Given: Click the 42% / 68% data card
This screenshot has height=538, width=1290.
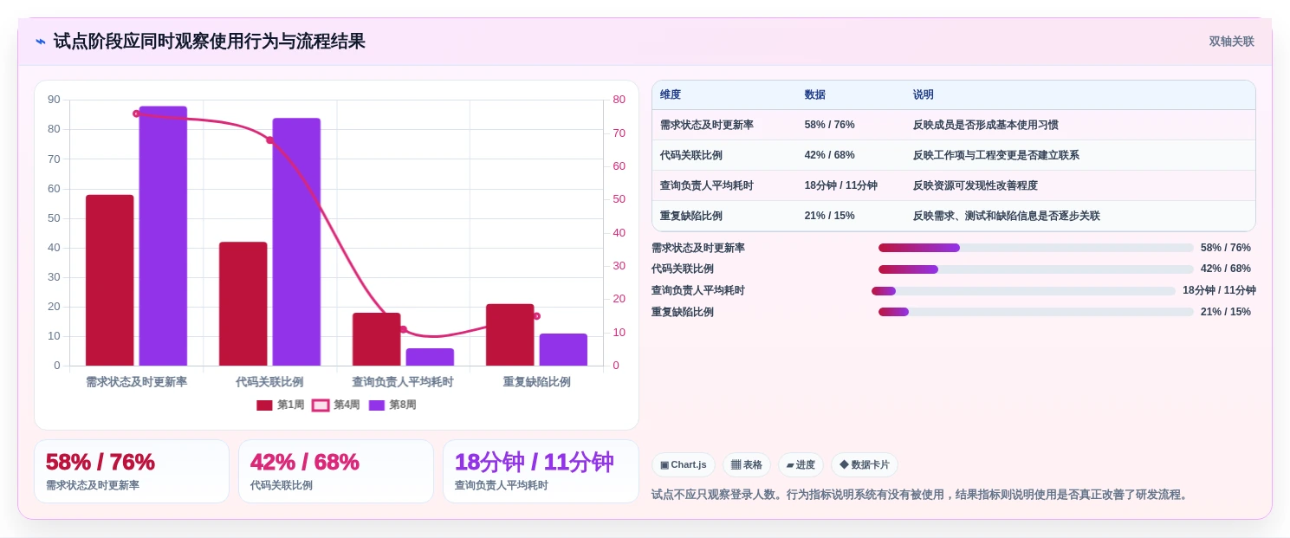Looking at the screenshot, I should click(336, 471).
